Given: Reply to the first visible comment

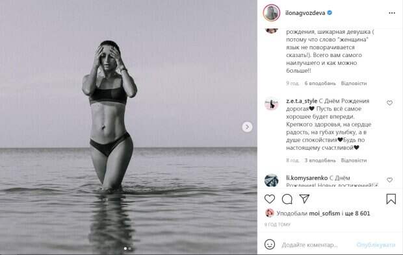Looking at the screenshot, I should pos(354,83).
